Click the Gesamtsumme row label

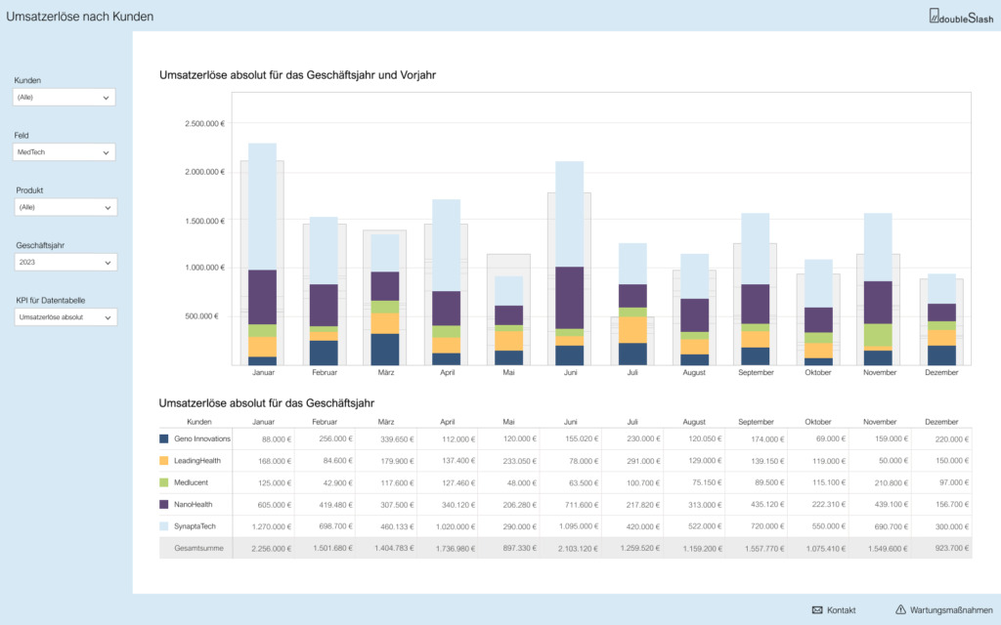198,548
